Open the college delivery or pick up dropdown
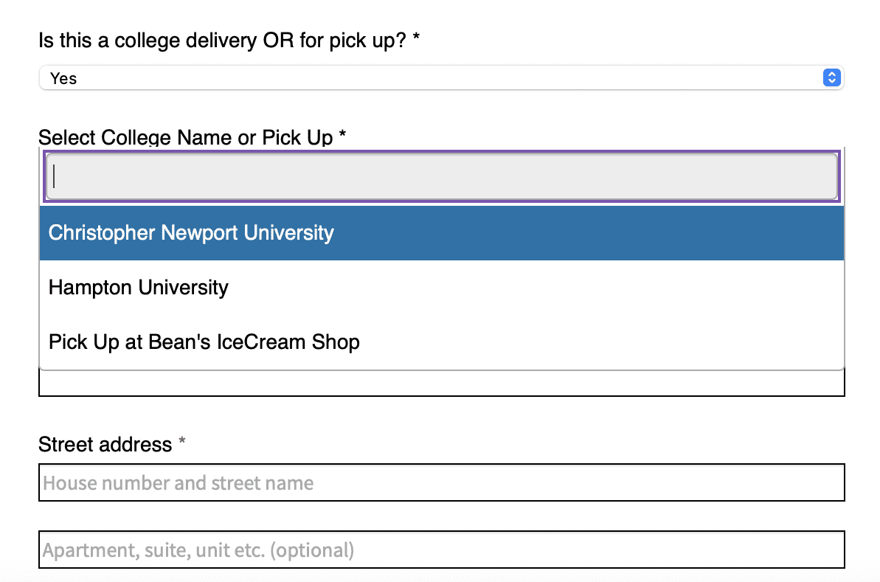Viewport: 880px width, 582px height. [441, 77]
